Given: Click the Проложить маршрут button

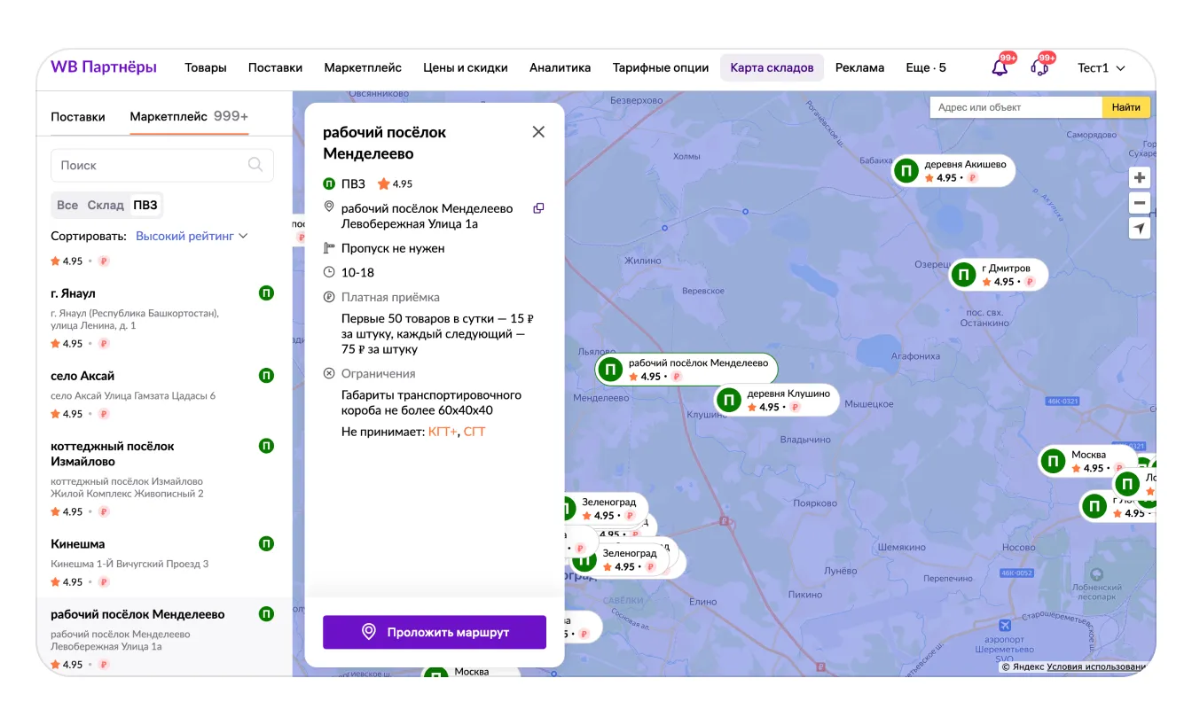Looking at the screenshot, I should pyautogui.click(x=435, y=632).
